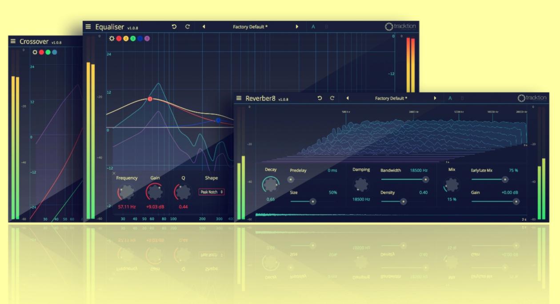Switch Equaliser to B state
The width and height of the screenshot is (560, 304).
(327, 27)
